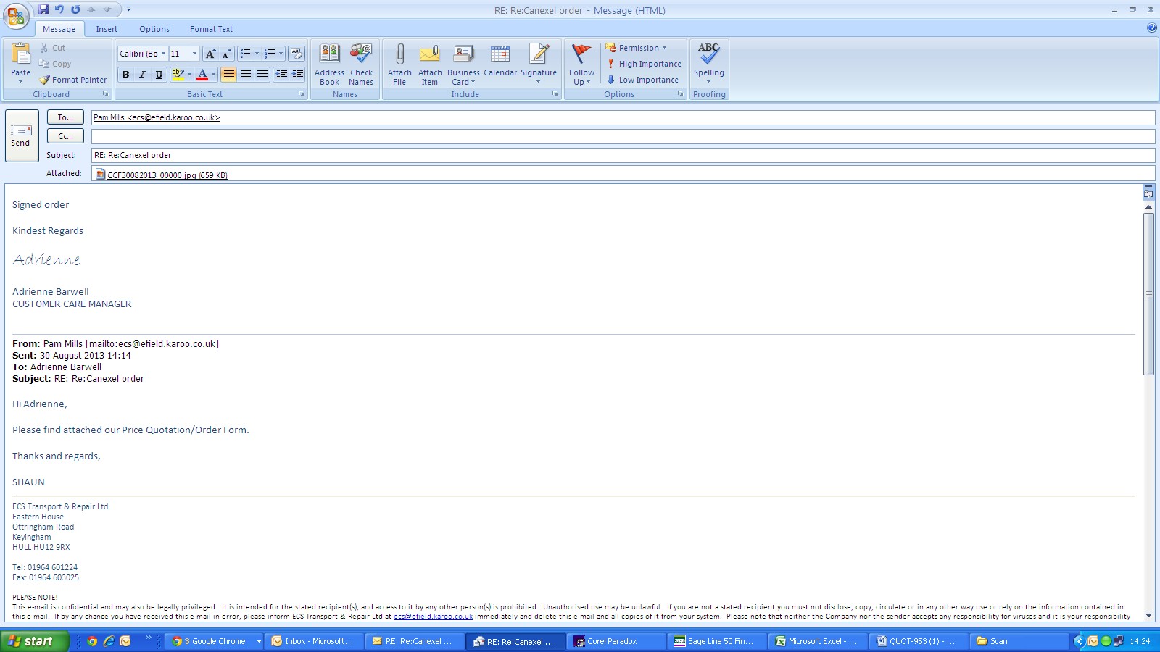Send the email message

coord(21,135)
